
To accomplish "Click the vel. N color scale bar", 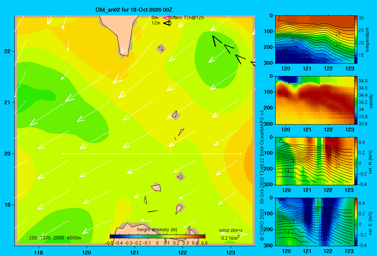I will (x=356, y=161).
